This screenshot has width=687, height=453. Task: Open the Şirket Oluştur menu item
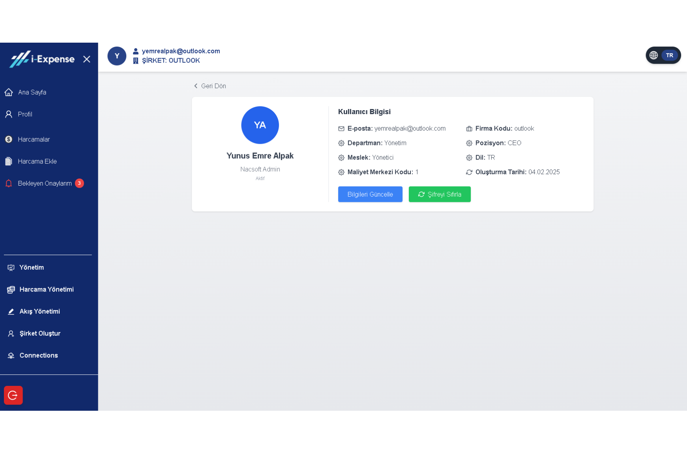[x=39, y=334]
